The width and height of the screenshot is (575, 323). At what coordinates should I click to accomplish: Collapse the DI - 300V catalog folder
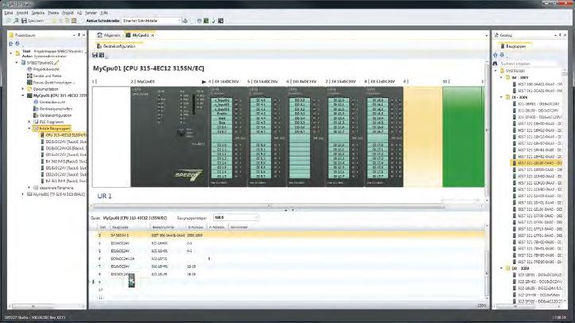point(502,97)
